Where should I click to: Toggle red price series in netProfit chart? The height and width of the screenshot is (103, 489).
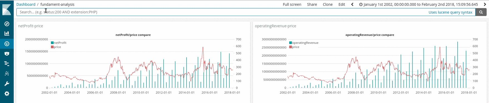(x=56, y=47)
